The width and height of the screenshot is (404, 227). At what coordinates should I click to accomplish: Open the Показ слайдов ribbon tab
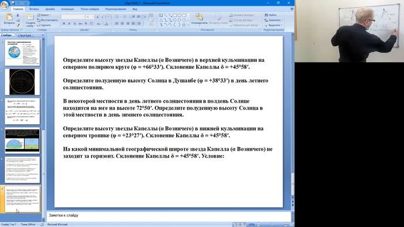90,9
